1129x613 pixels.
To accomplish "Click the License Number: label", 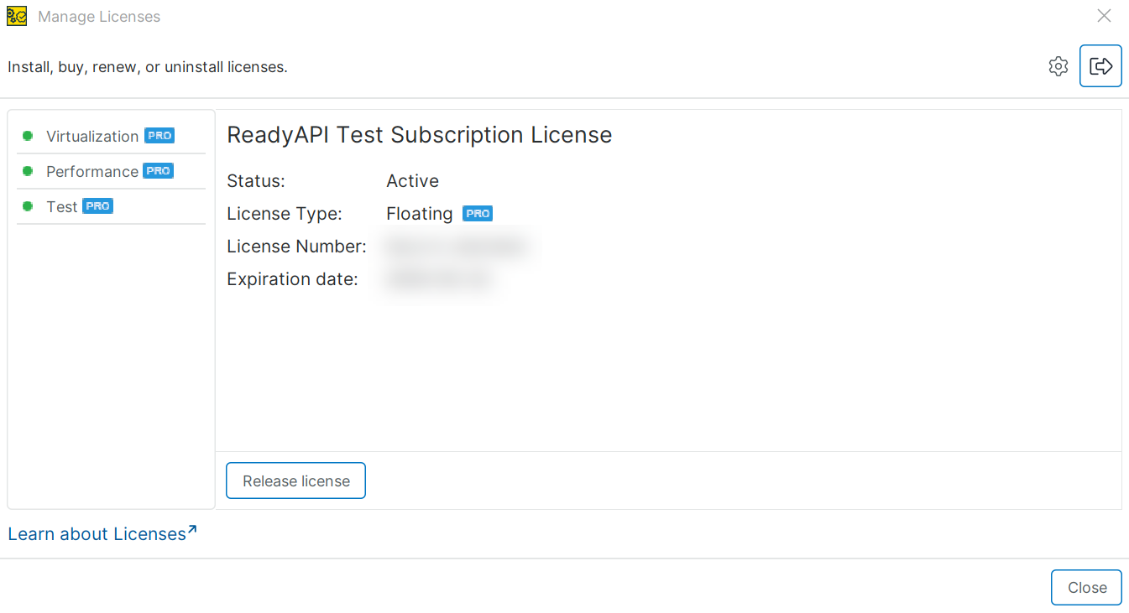I will tap(296, 247).
